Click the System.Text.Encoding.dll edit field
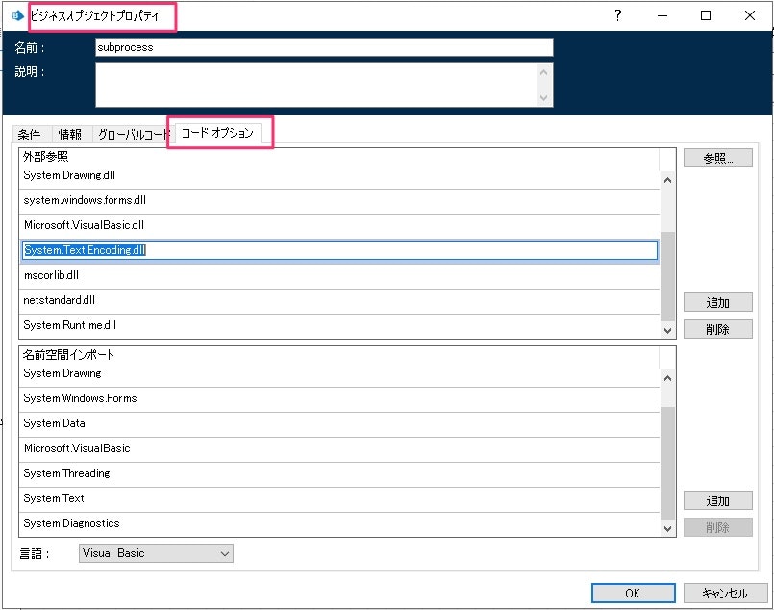The height and width of the screenshot is (610, 774). tap(339, 250)
